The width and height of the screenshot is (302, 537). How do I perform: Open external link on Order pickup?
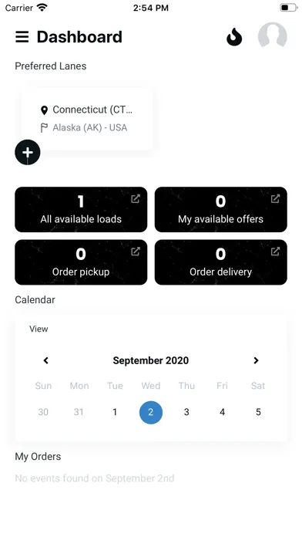coord(136,252)
